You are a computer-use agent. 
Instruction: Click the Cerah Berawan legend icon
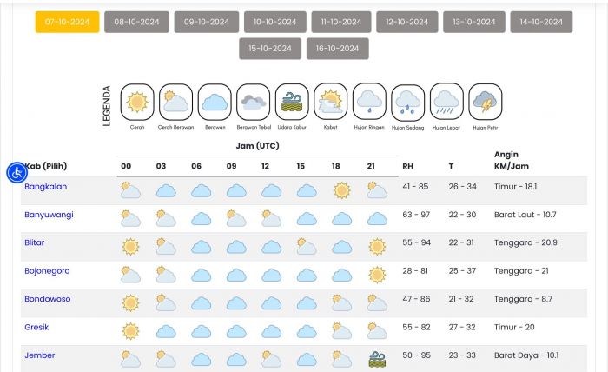(x=175, y=102)
